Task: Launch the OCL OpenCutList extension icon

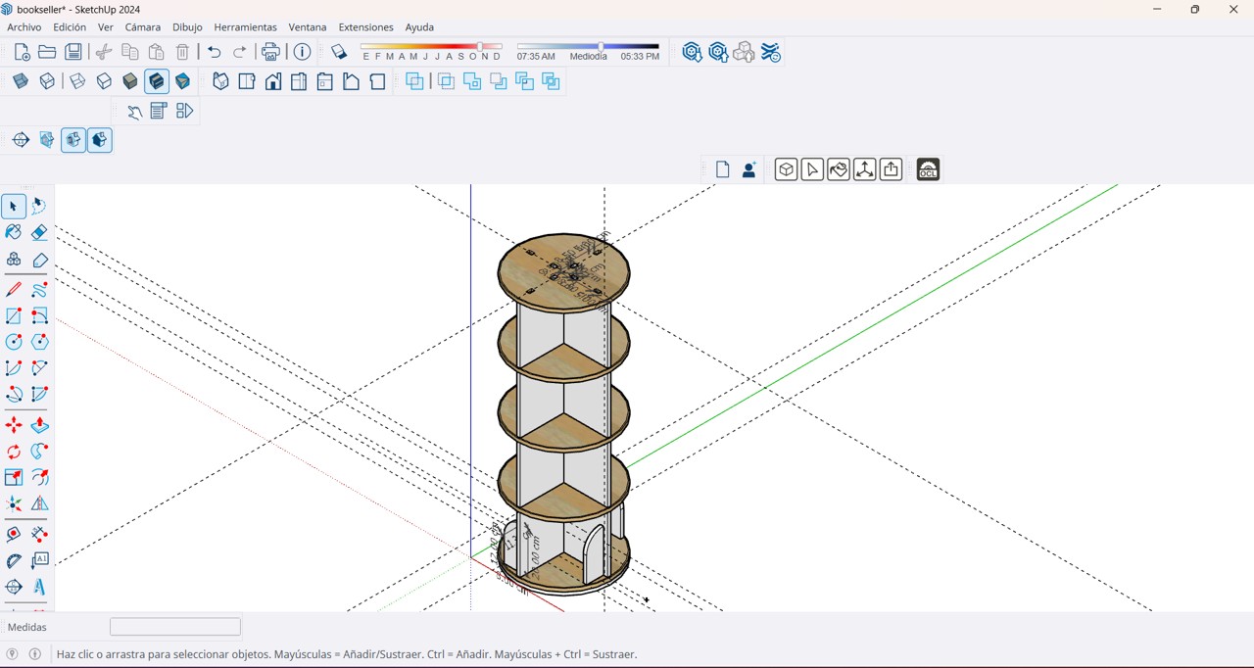Action: [928, 169]
